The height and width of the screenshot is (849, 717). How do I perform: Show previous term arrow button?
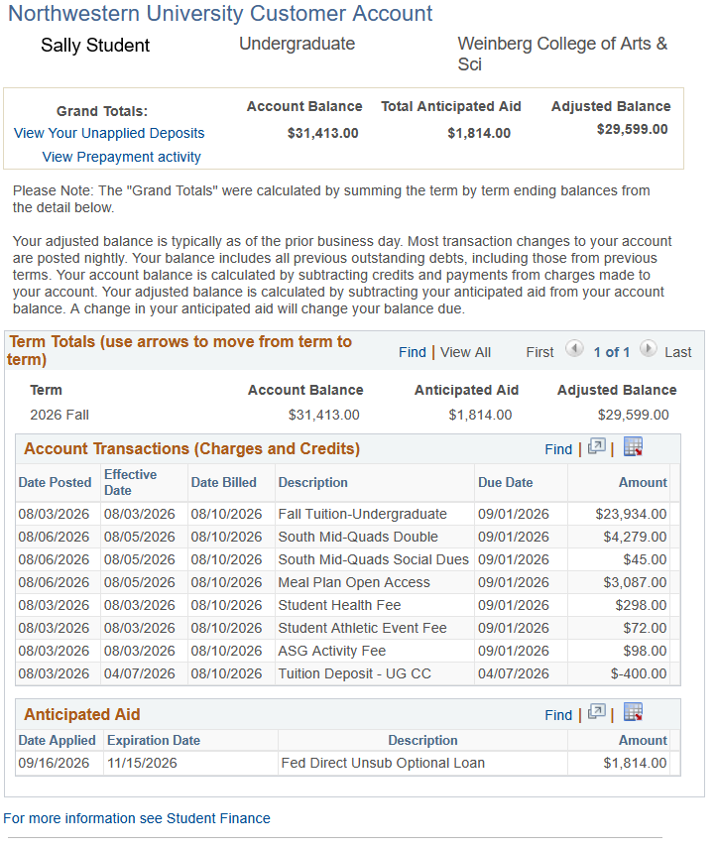click(x=574, y=348)
